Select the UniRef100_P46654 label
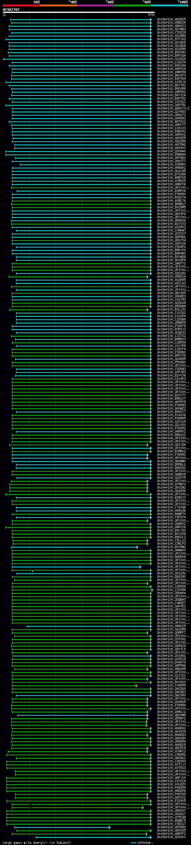Viewport: 191px width, 845px height. 171,787
